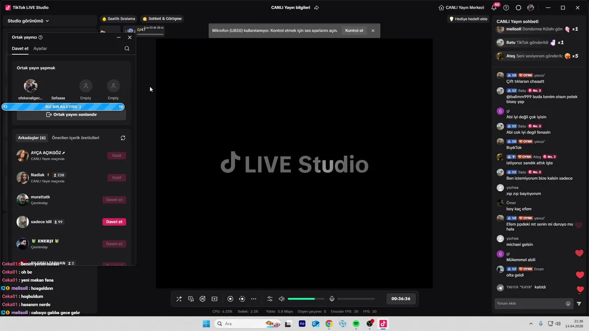Image resolution: width=589 pixels, height=331 pixels.
Task: Open Sohbet & Görüşme chip
Action: coord(162,19)
